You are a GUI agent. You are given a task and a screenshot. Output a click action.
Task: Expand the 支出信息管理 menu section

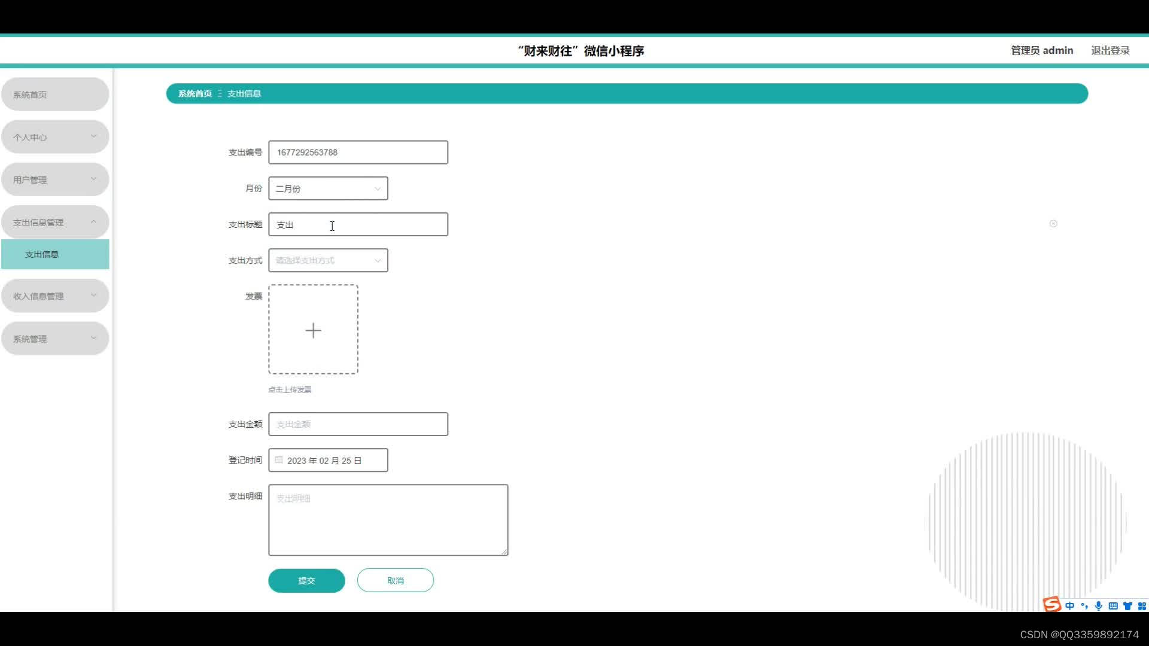(54, 222)
